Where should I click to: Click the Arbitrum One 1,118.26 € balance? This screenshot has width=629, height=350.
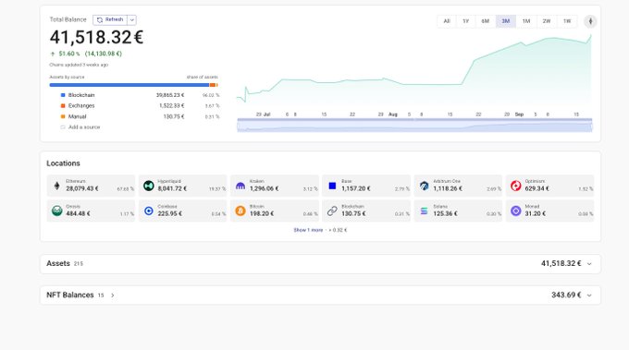click(448, 188)
